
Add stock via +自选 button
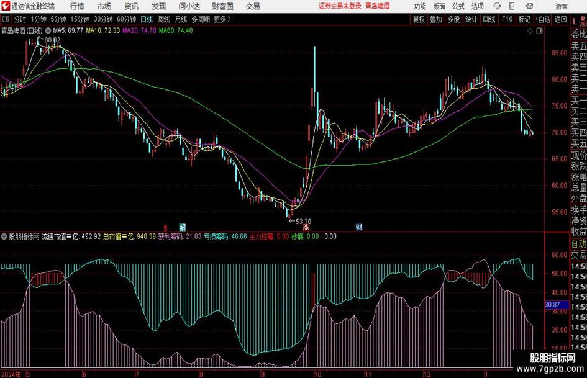pos(542,19)
